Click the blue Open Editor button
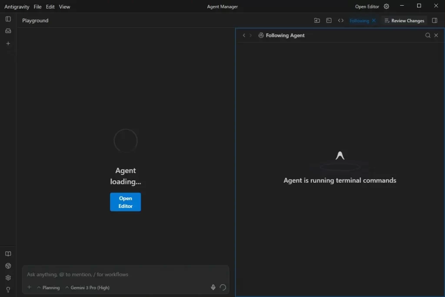Screen dimensions: 445x297 (x=126, y=202)
